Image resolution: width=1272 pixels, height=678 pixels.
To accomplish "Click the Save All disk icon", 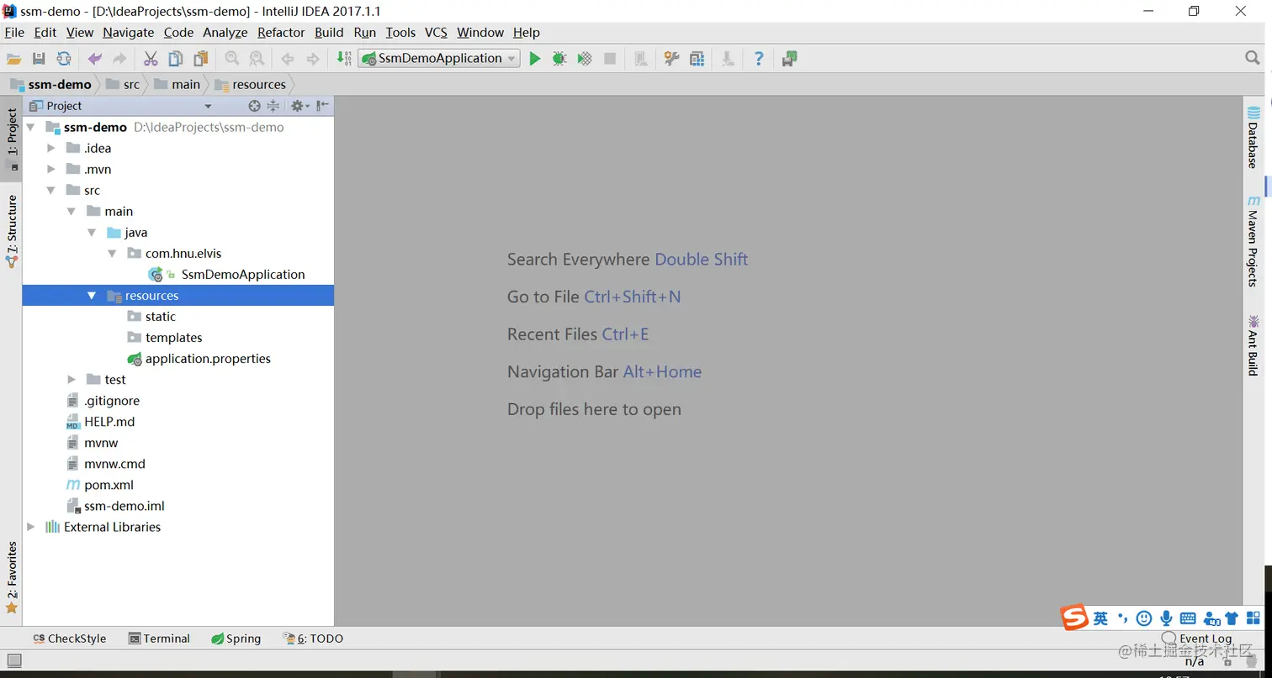I will 39,59.
